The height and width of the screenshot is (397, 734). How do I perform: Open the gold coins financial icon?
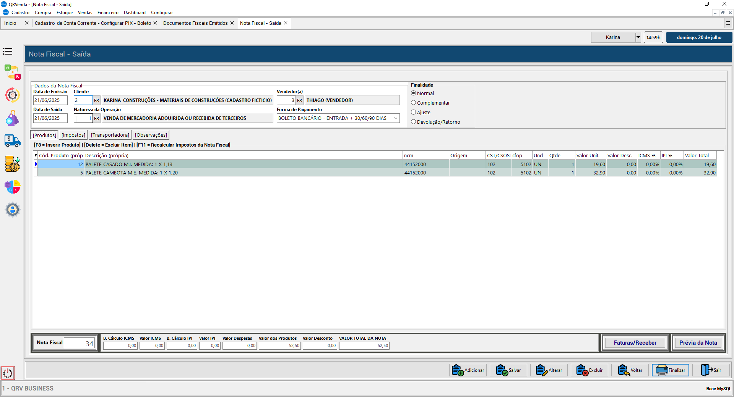(12, 164)
